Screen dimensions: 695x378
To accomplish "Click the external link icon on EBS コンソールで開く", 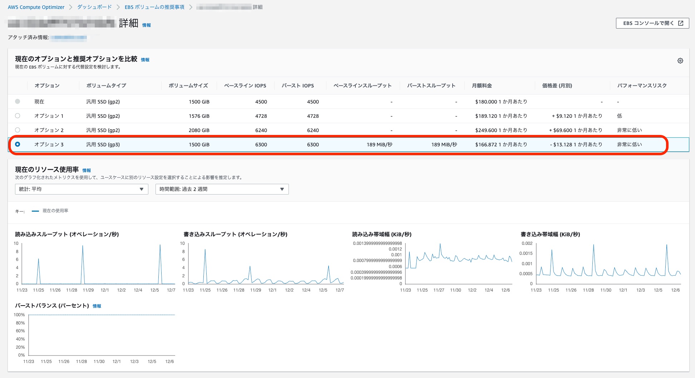I will 681,22.
